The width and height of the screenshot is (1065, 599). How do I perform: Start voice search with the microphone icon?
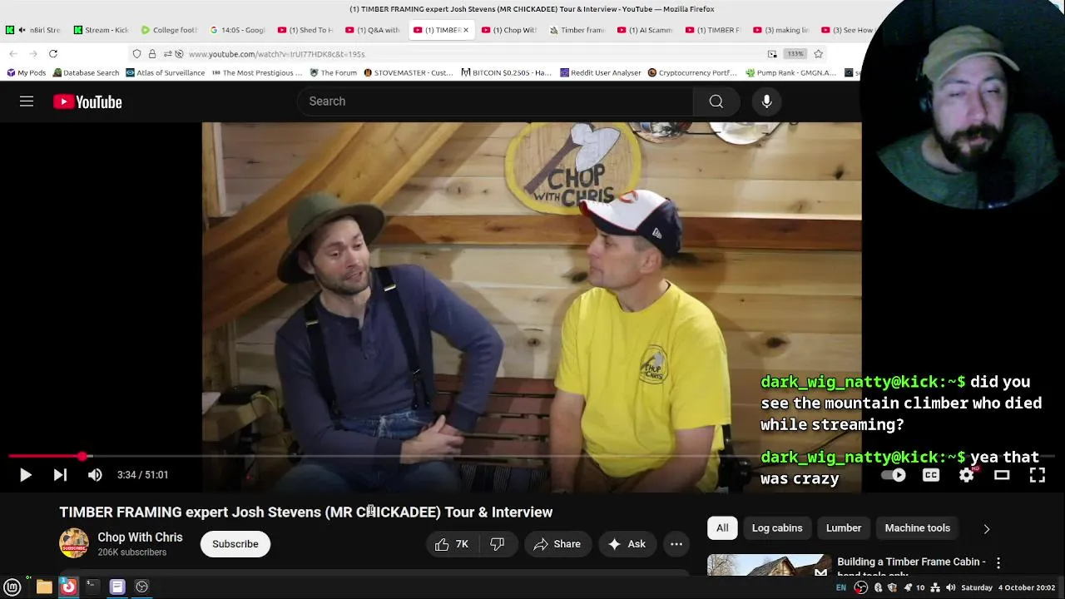tap(766, 101)
